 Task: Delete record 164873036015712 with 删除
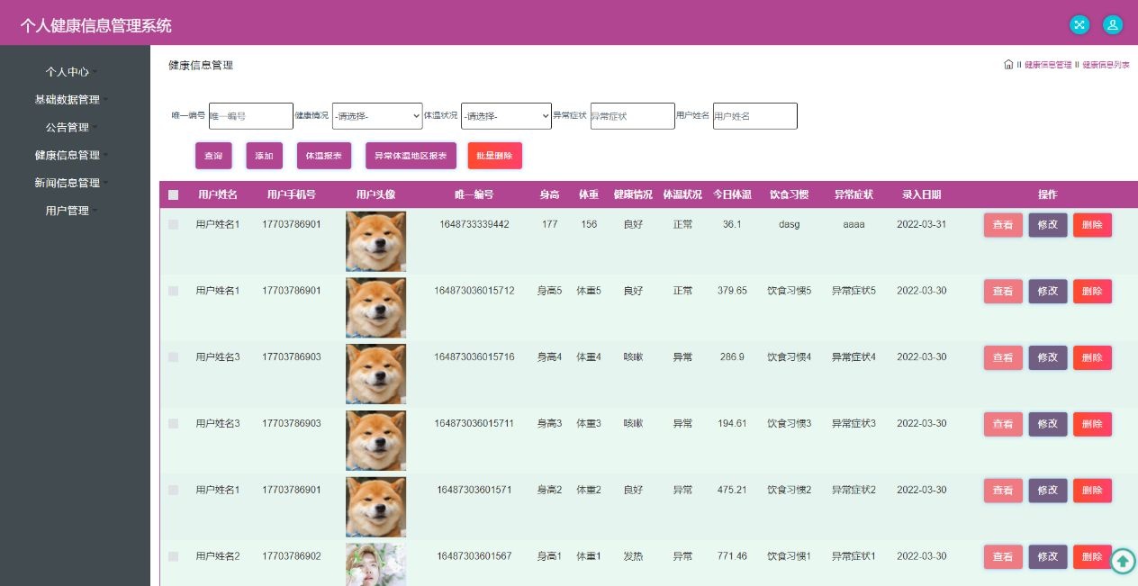pos(1092,292)
